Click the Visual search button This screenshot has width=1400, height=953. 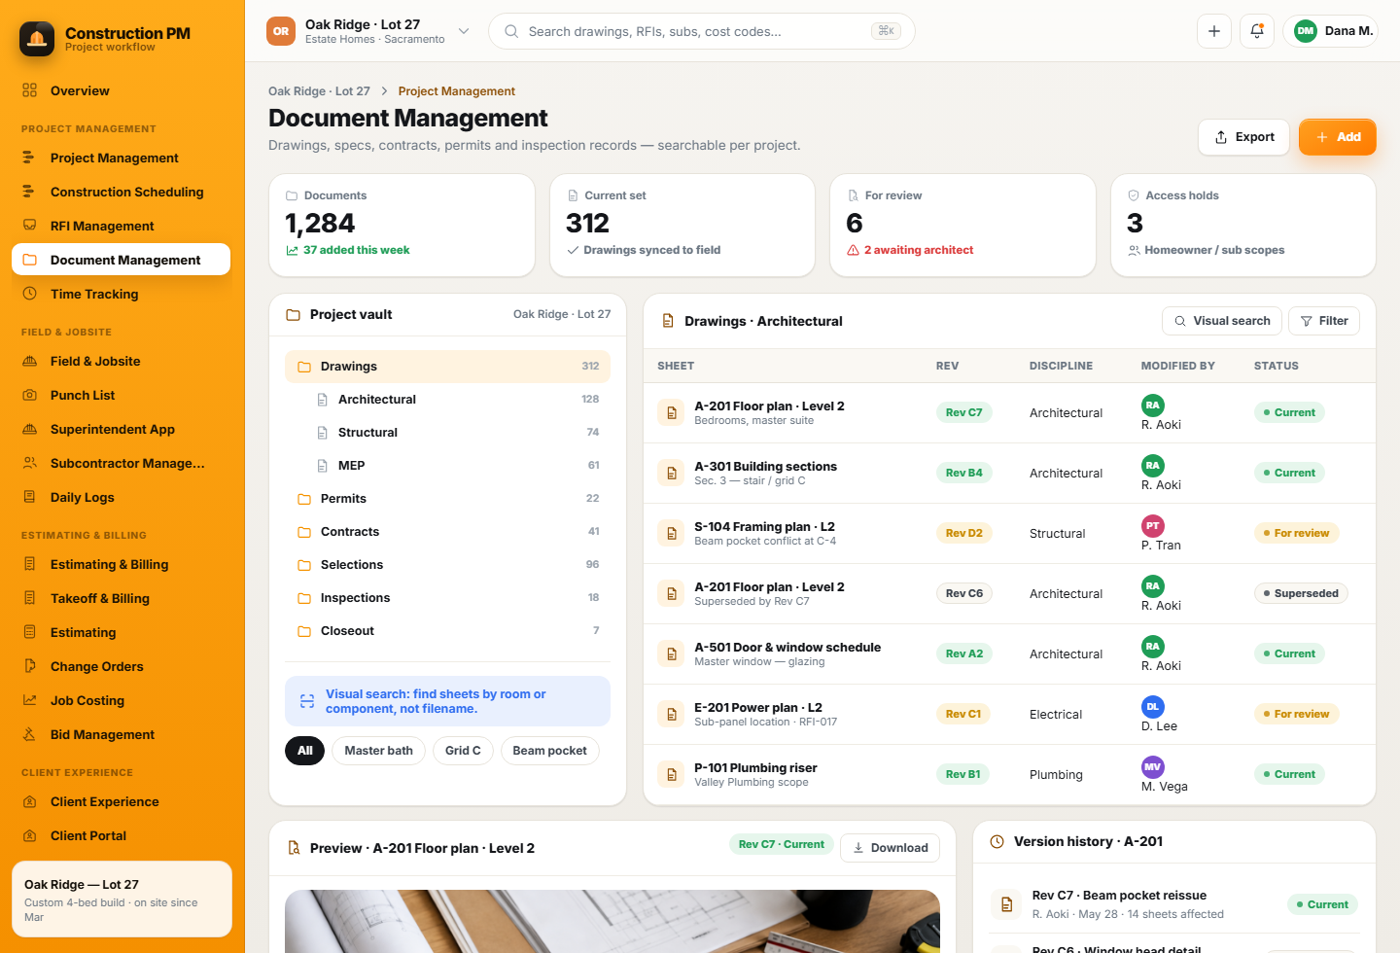coord(1222,321)
